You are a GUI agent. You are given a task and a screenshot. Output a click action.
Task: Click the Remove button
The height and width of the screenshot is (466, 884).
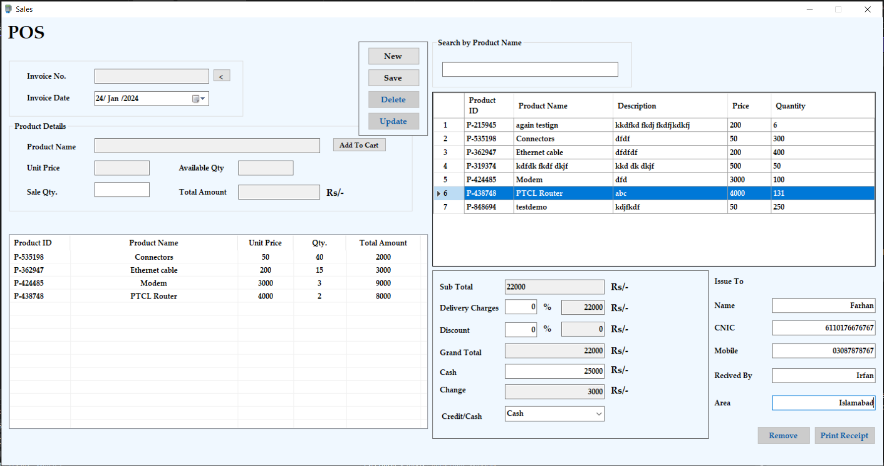[783, 436]
